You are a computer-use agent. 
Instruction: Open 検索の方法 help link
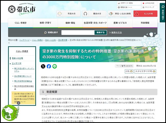pos(116,32)
